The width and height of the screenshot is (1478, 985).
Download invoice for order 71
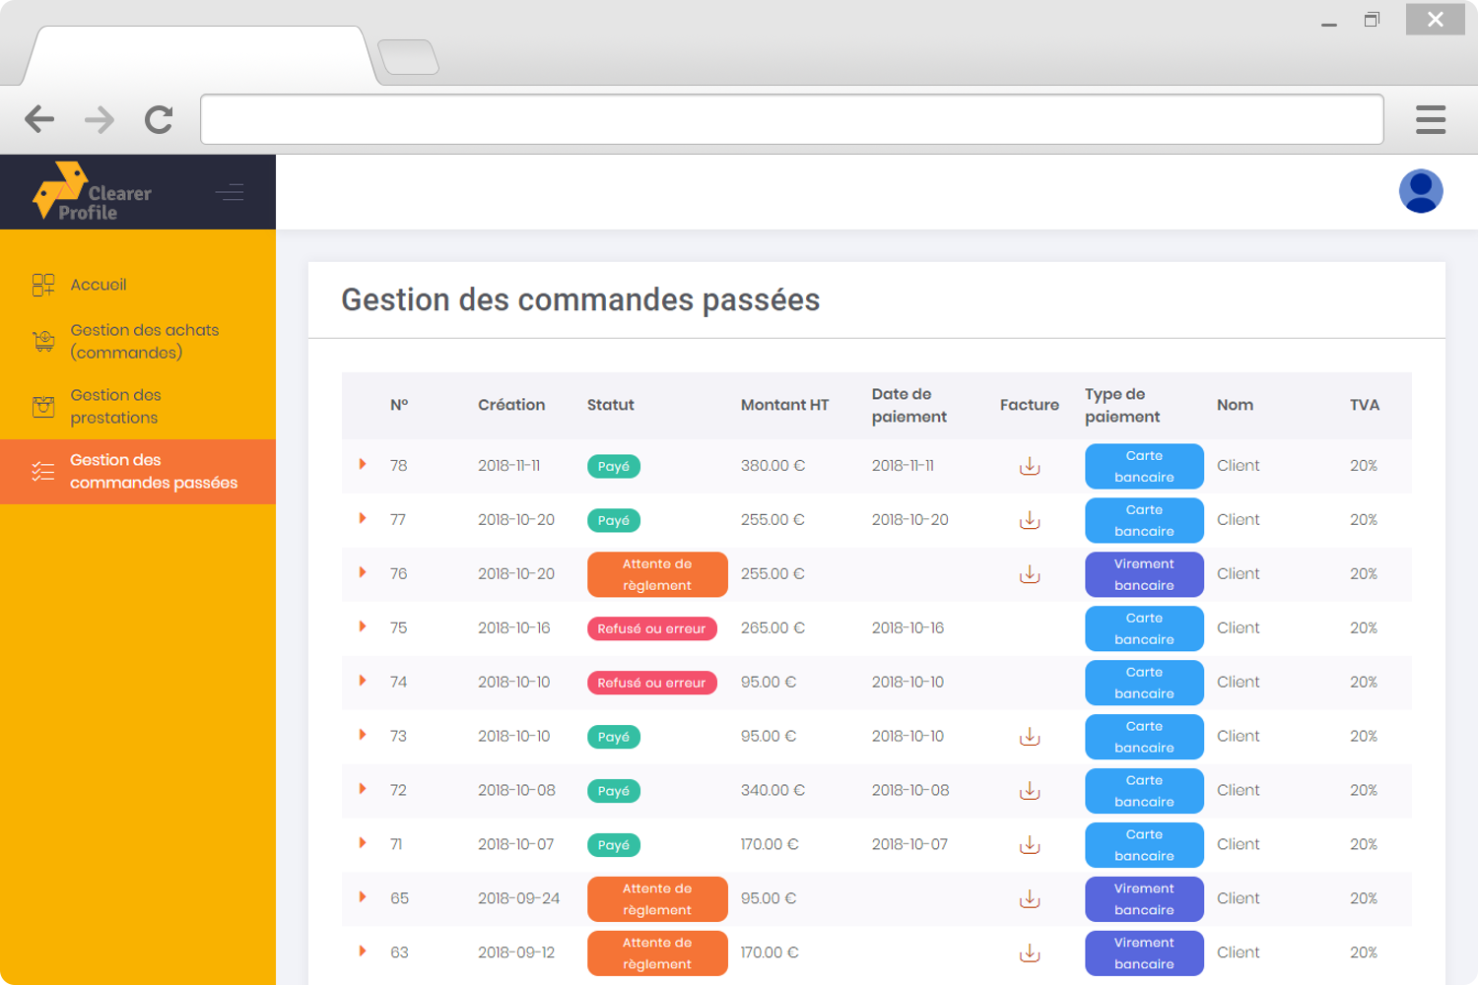point(1030,845)
